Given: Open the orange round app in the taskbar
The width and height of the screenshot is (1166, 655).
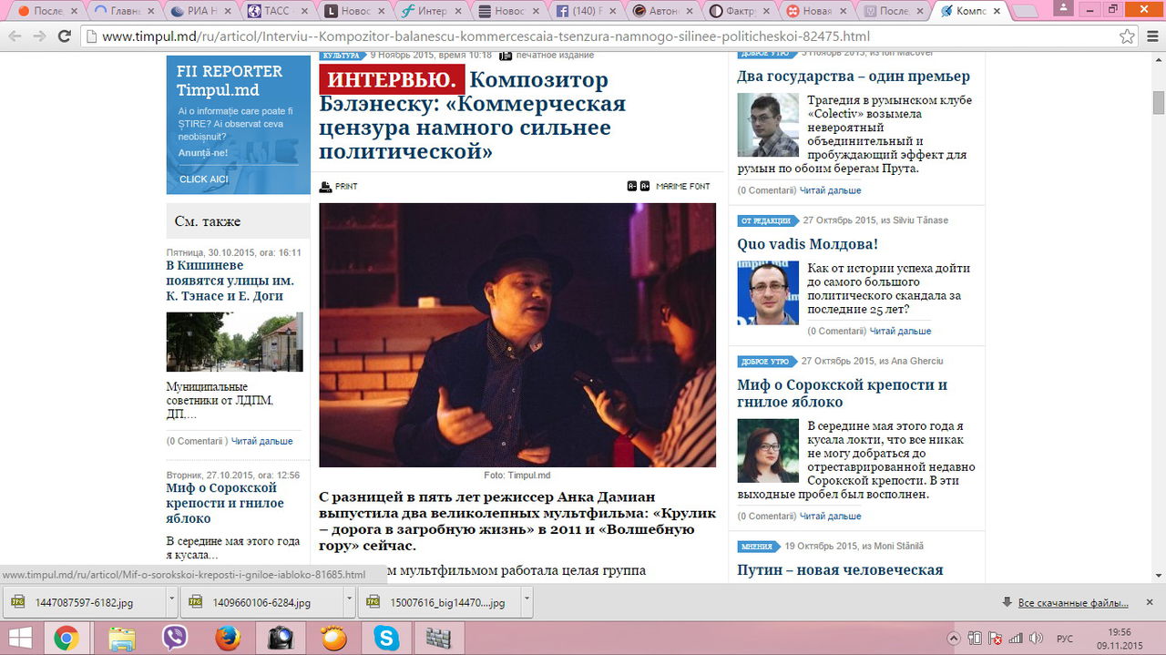Looking at the screenshot, I should [x=333, y=638].
